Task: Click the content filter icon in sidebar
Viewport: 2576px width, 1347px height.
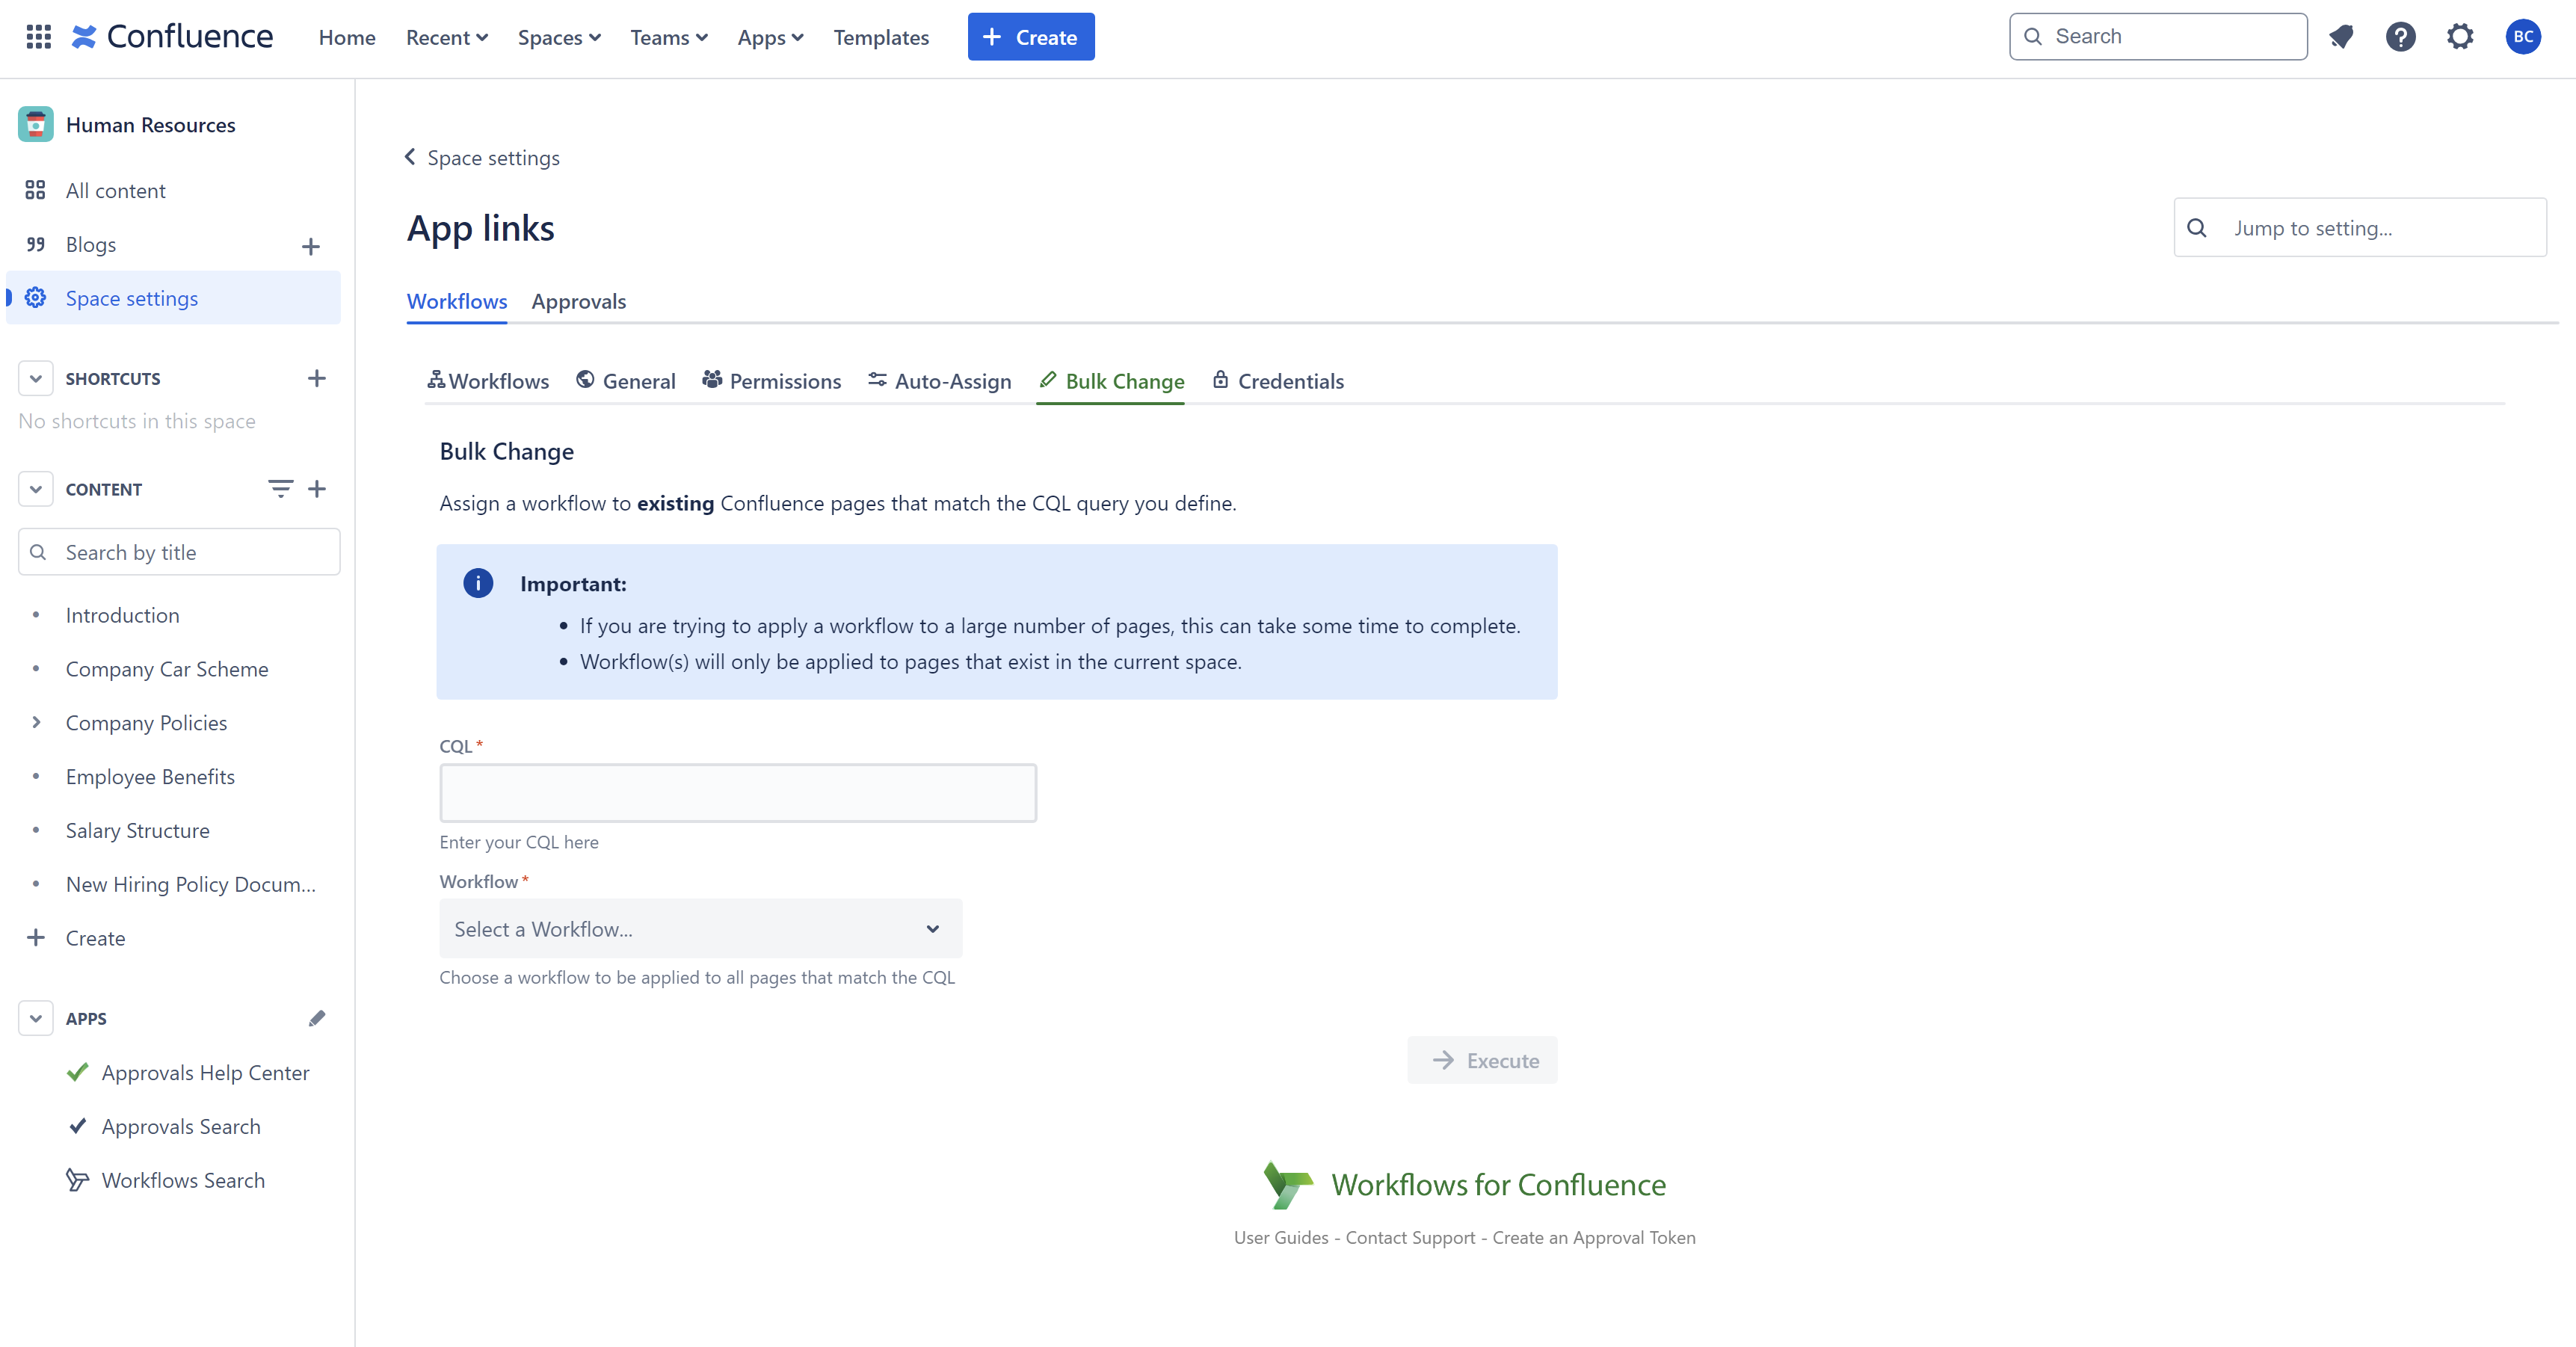Action: 280,489
